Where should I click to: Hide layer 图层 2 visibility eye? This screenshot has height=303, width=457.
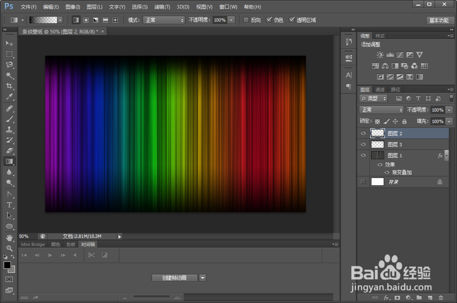(x=363, y=133)
